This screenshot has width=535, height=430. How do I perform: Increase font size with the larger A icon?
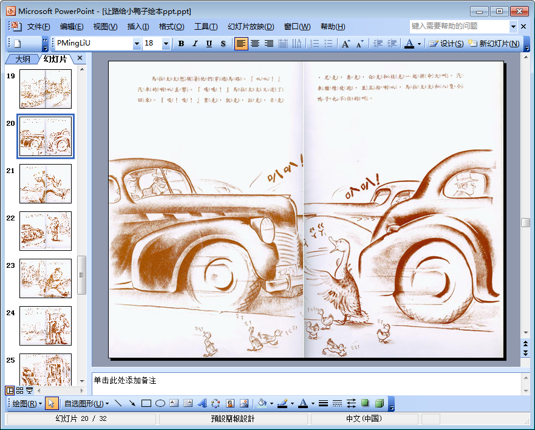(346, 44)
